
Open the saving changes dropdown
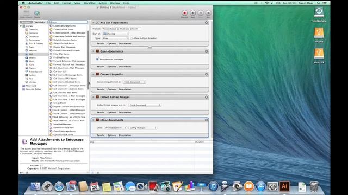pos(143,128)
